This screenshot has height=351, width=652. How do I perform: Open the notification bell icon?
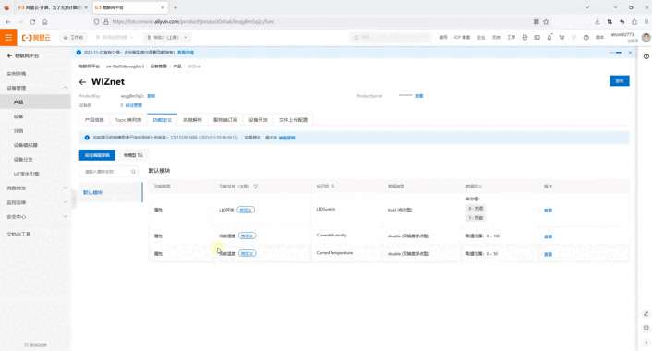pyautogui.click(x=549, y=38)
